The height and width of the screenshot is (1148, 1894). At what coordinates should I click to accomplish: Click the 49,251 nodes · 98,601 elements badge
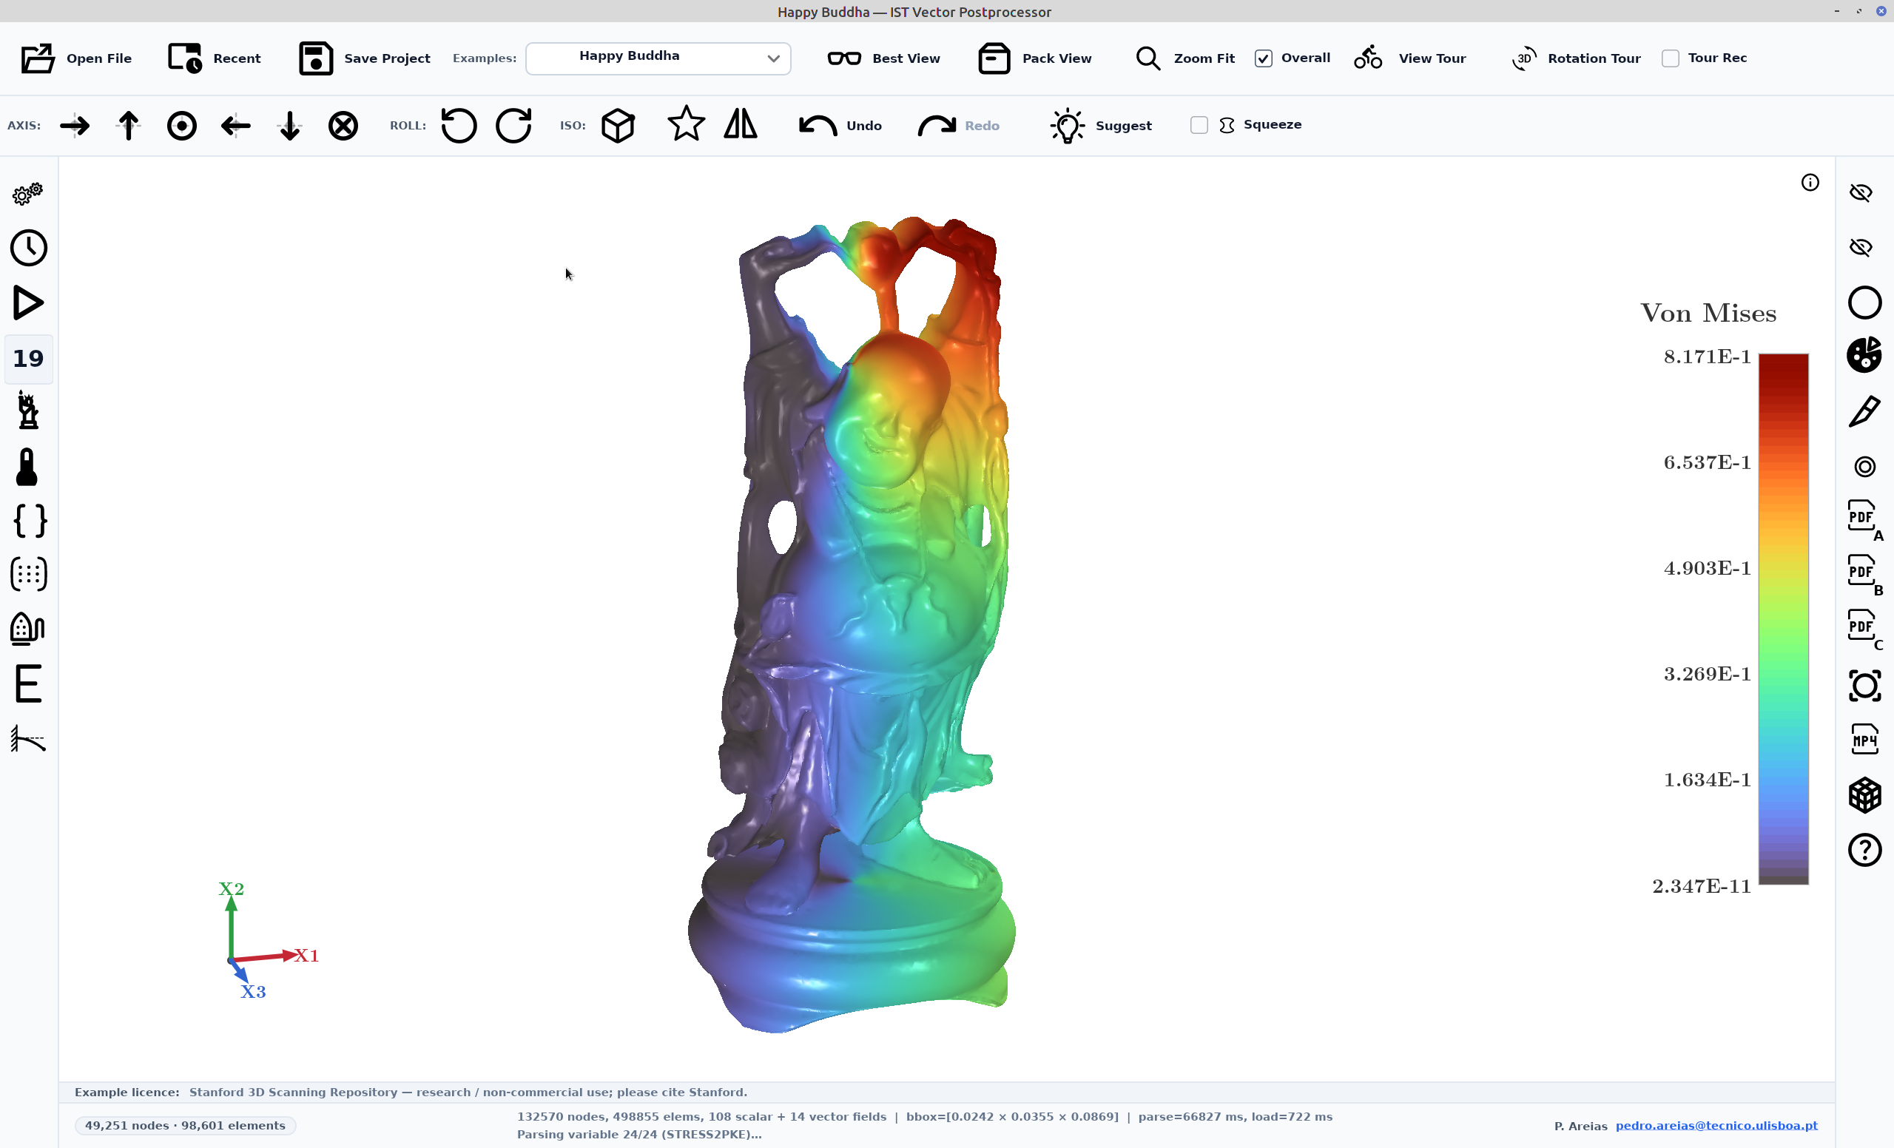coord(185,1125)
